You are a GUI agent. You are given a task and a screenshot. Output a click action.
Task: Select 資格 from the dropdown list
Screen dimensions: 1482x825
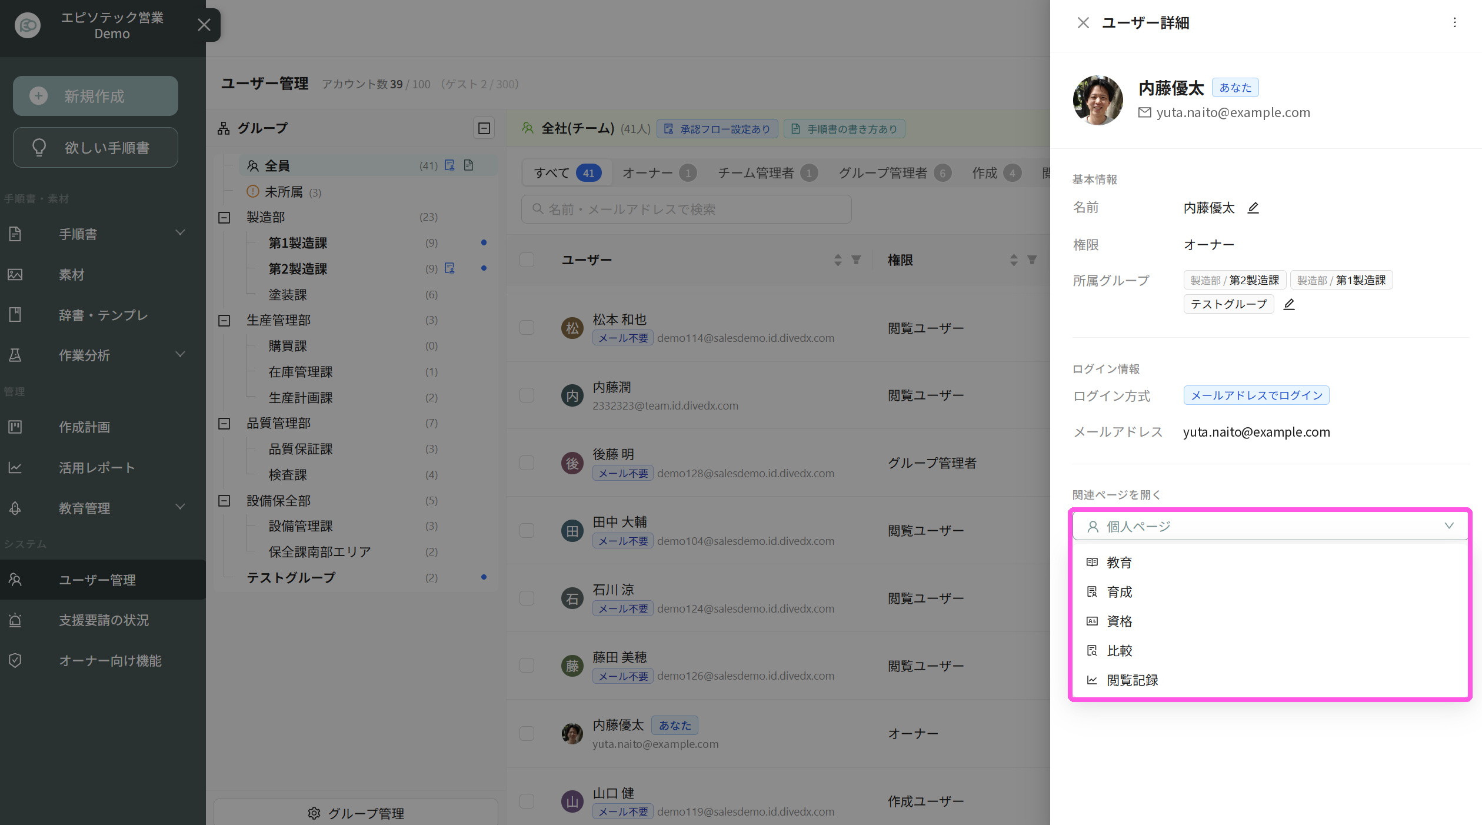pos(1271,621)
